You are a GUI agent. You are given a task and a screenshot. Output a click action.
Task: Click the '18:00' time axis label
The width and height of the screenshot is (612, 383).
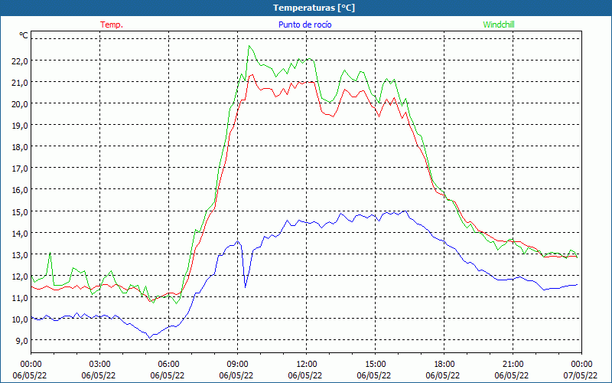[x=444, y=364]
